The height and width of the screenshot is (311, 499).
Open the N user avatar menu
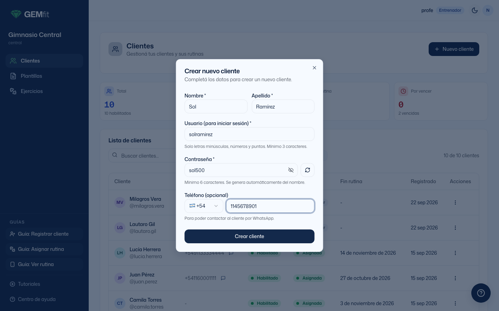pos(488,10)
